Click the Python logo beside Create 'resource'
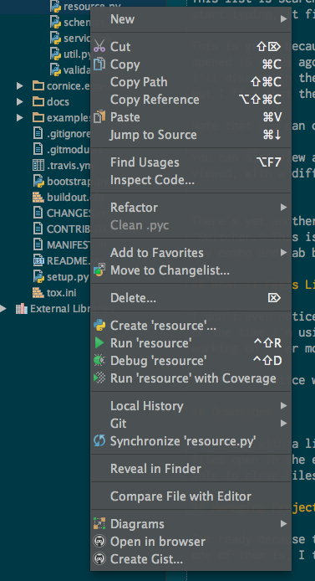 click(99, 326)
